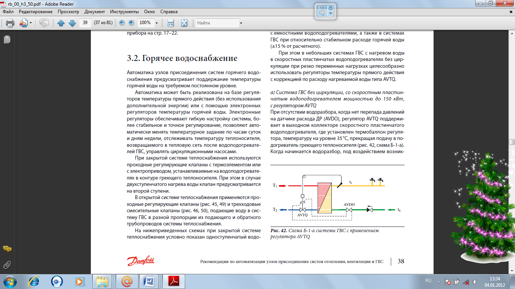Click the volume speaker tray icon
This screenshot has height=289, width=515.
coord(475,281)
